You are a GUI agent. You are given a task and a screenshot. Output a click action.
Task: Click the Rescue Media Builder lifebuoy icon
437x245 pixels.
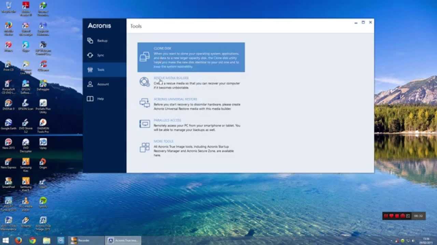tap(145, 82)
